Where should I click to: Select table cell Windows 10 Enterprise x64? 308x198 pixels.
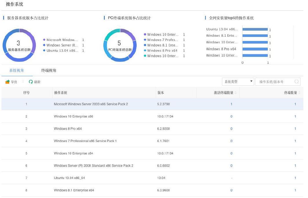click(x=74, y=153)
